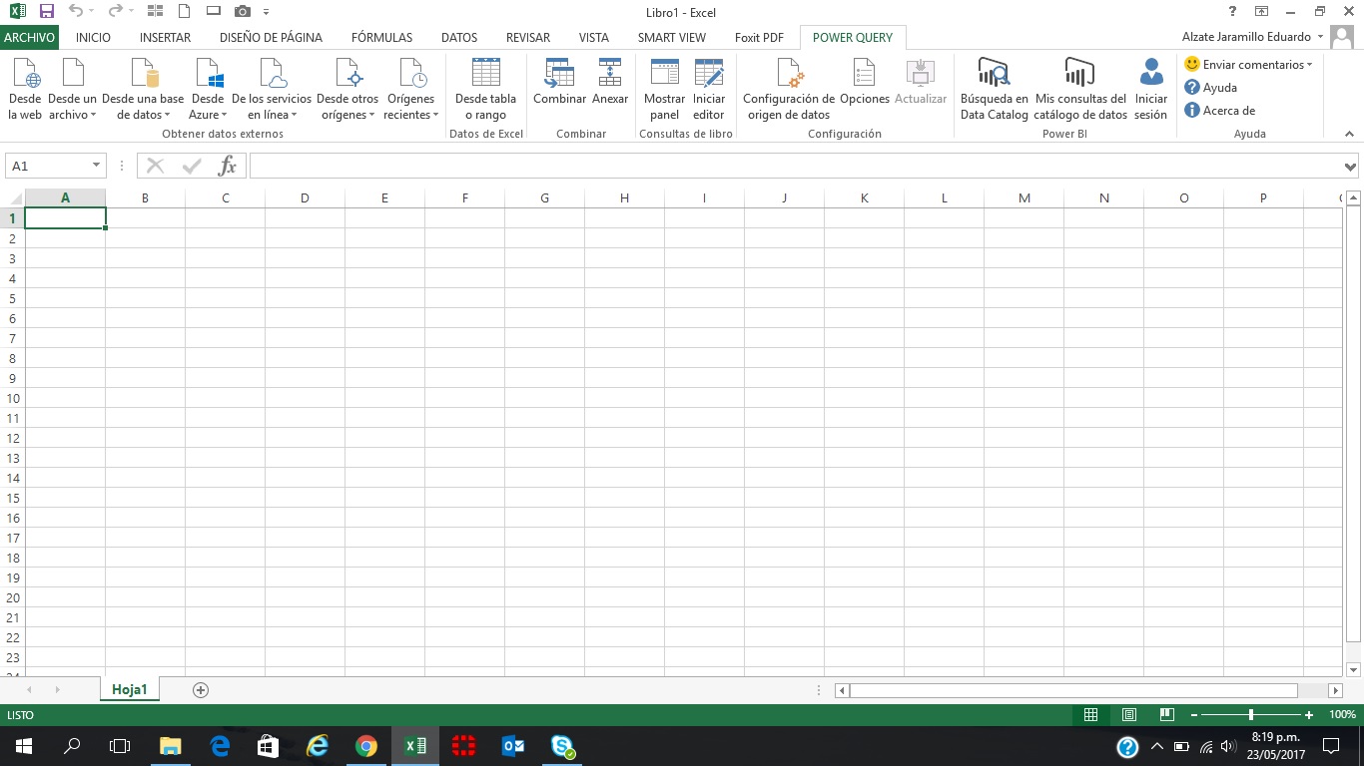The width and height of the screenshot is (1364, 766).
Task: Collapse the ribbon with the arrow
Action: (x=1350, y=135)
